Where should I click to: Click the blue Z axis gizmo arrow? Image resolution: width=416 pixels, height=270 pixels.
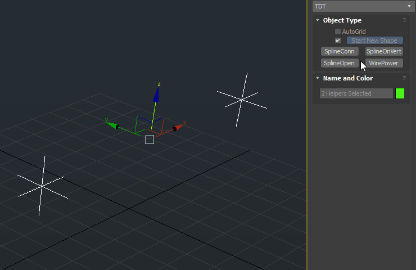coord(156,95)
